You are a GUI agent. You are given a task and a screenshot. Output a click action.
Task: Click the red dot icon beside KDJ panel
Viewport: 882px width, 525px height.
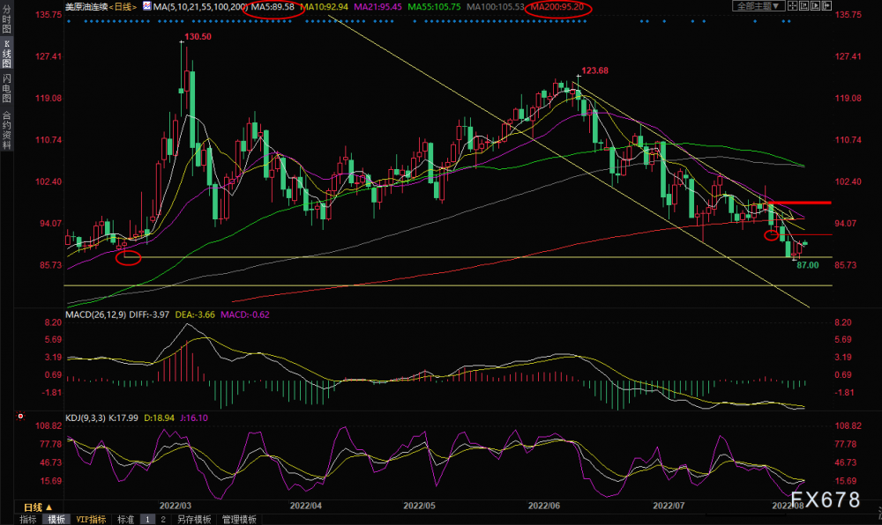[x=20, y=416]
